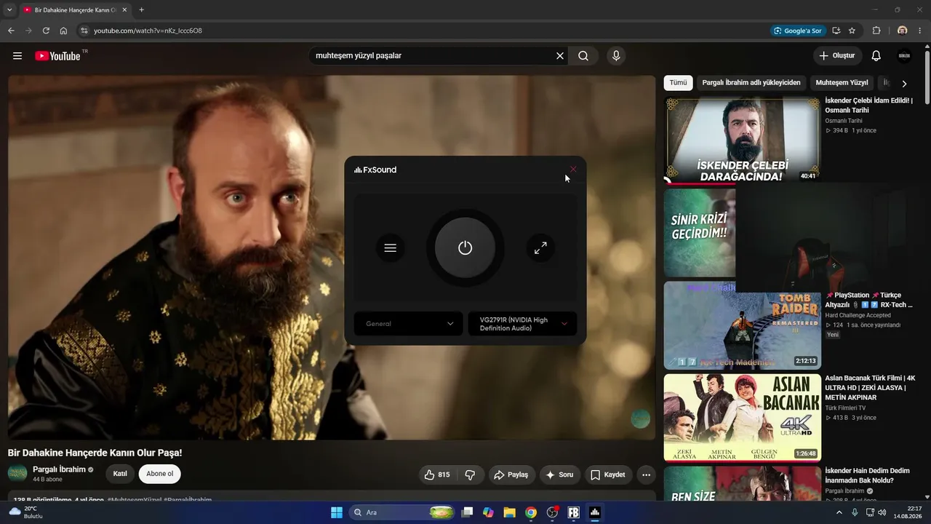This screenshot has height=524, width=931.
Task: Open the Pargalı İbrahim channel avatar
Action: (x=17, y=474)
